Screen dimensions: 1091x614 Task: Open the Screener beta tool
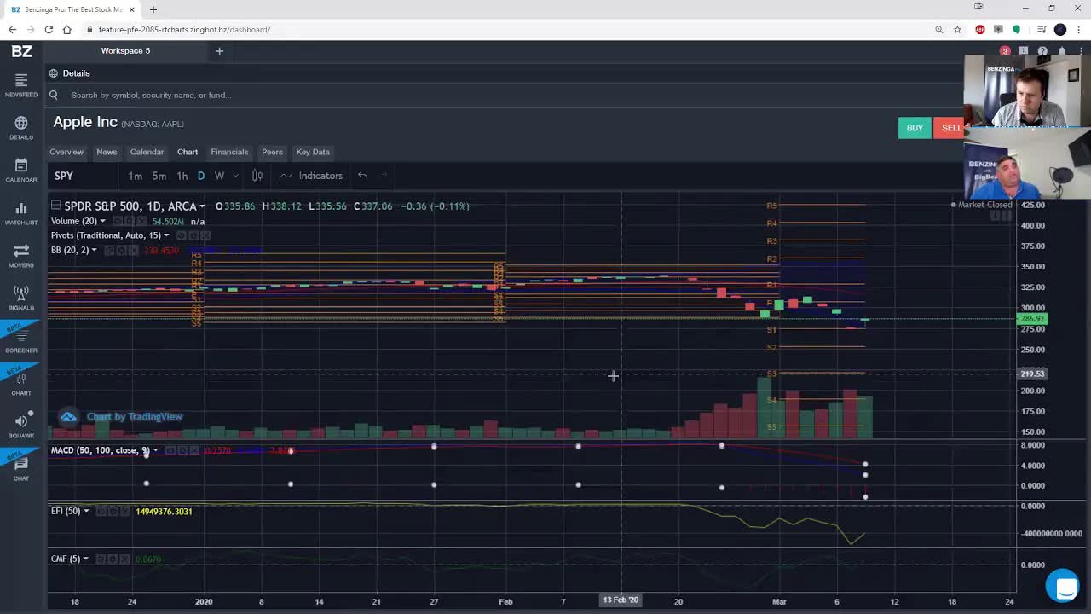pos(21,341)
